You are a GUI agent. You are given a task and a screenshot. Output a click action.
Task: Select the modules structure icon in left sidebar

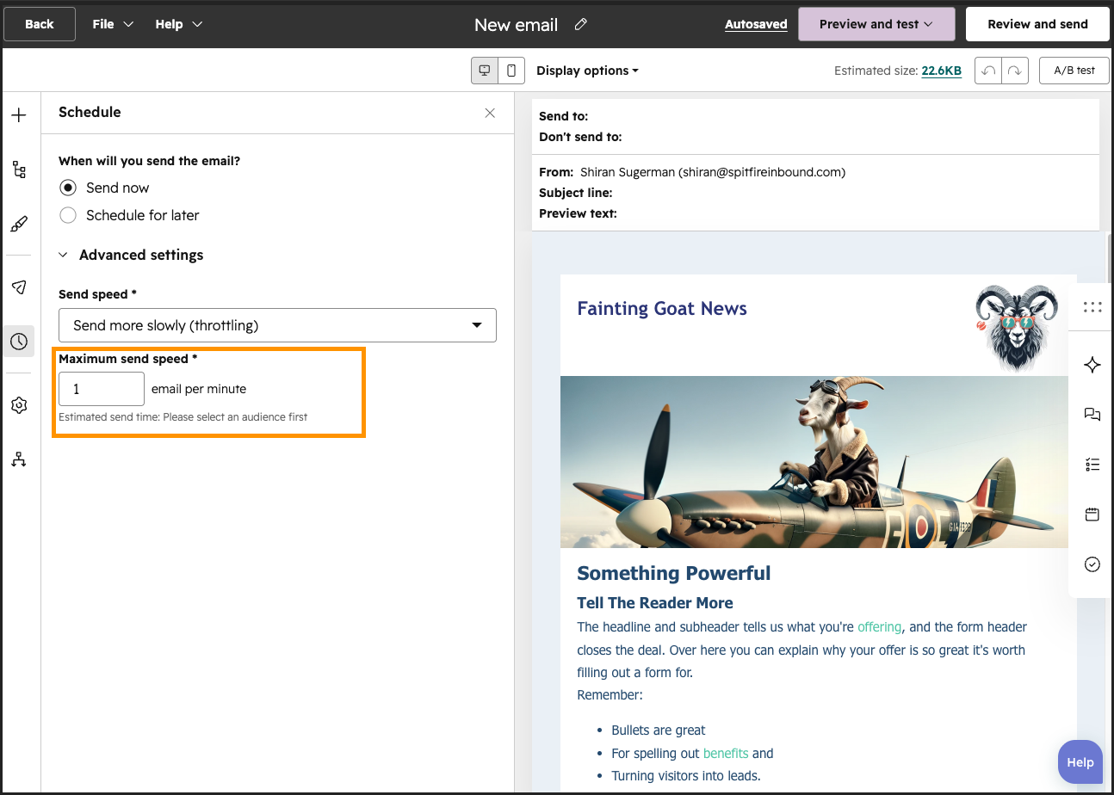point(19,169)
